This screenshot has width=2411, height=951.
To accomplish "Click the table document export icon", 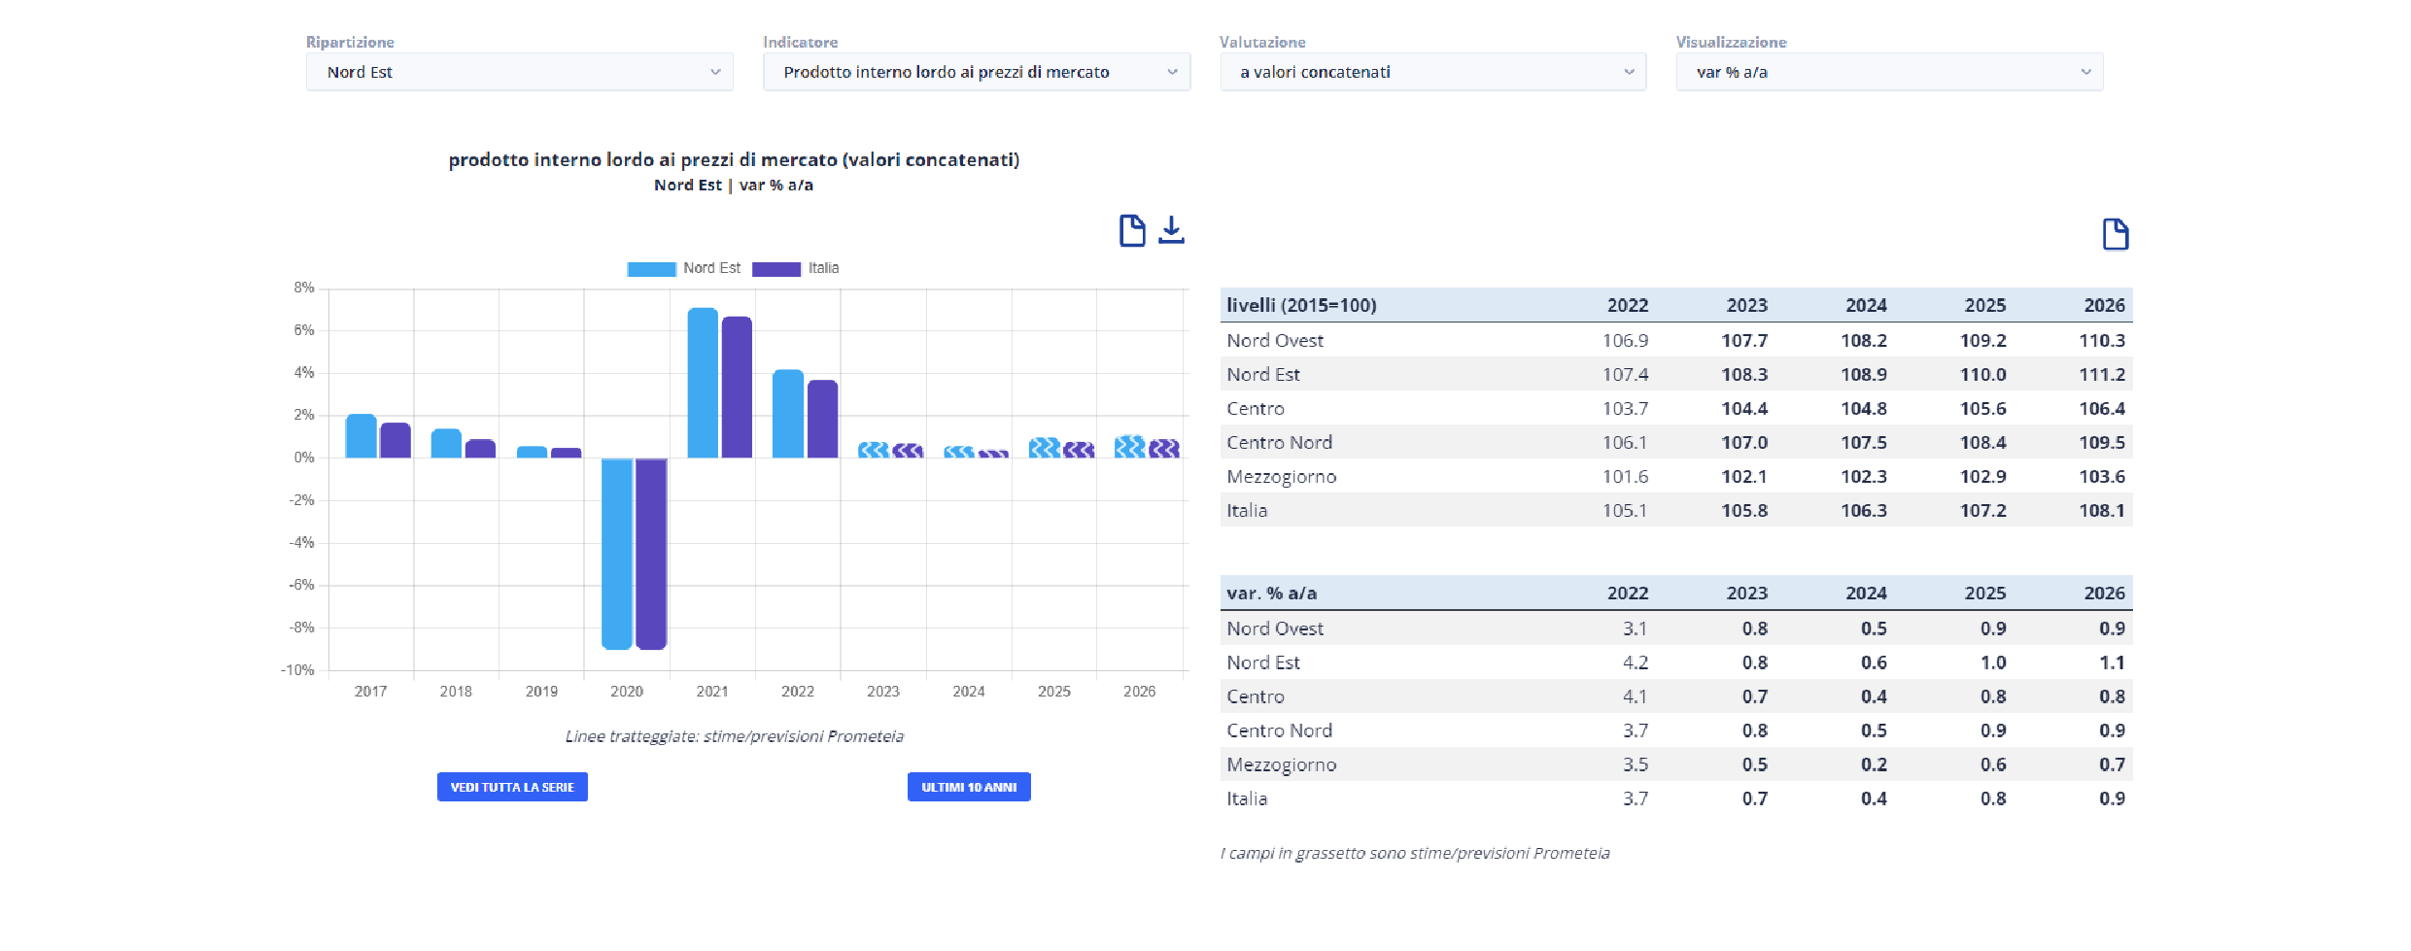I will 2115,234.
